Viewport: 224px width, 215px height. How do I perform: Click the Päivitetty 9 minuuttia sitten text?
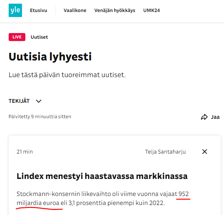click(x=40, y=117)
